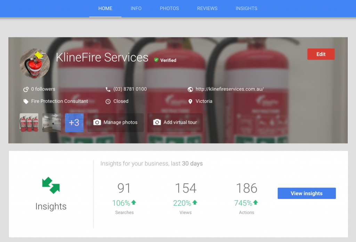
Task: Click the fire extinguisher profile picture
Action: 35,63
